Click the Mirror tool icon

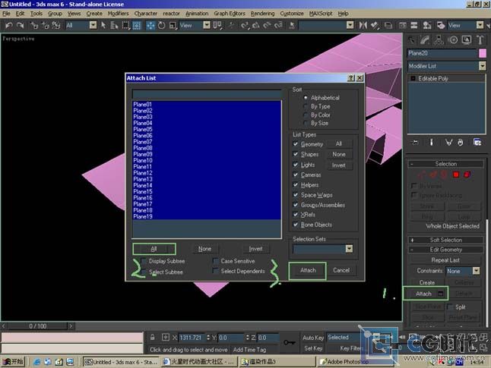tap(363, 25)
